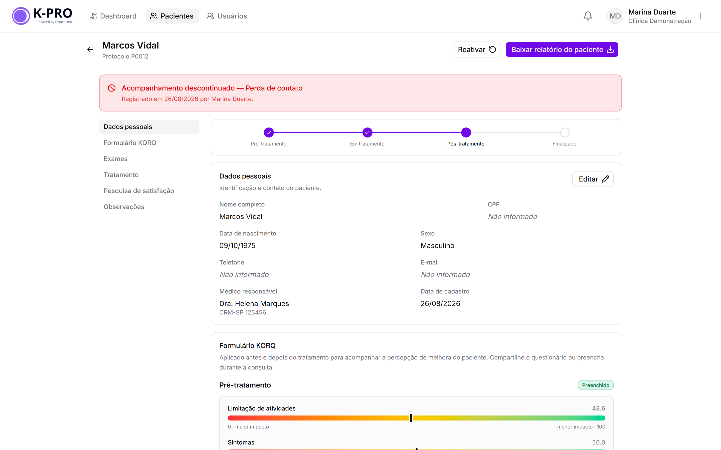Click the 'Acompanhamento descontinuado — Perda de contato' heading
Image resolution: width=721 pixels, height=450 pixels.
tap(212, 88)
